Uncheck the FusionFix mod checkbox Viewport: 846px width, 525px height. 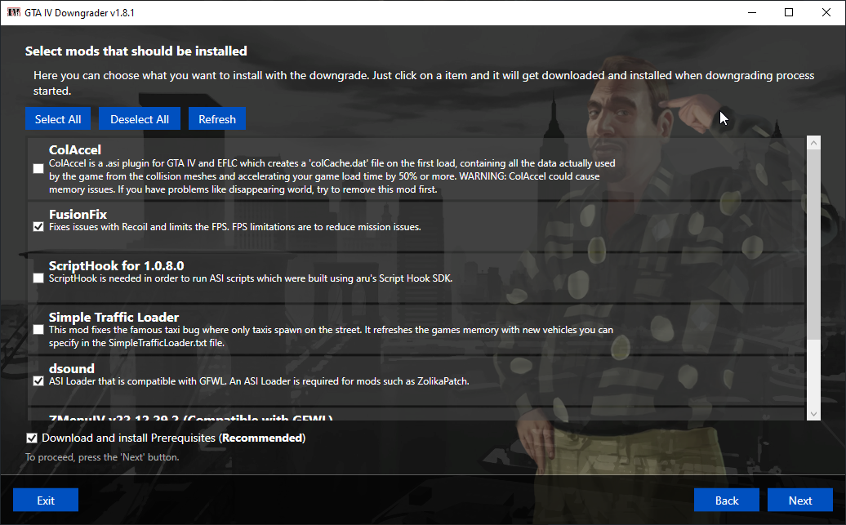(38, 227)
